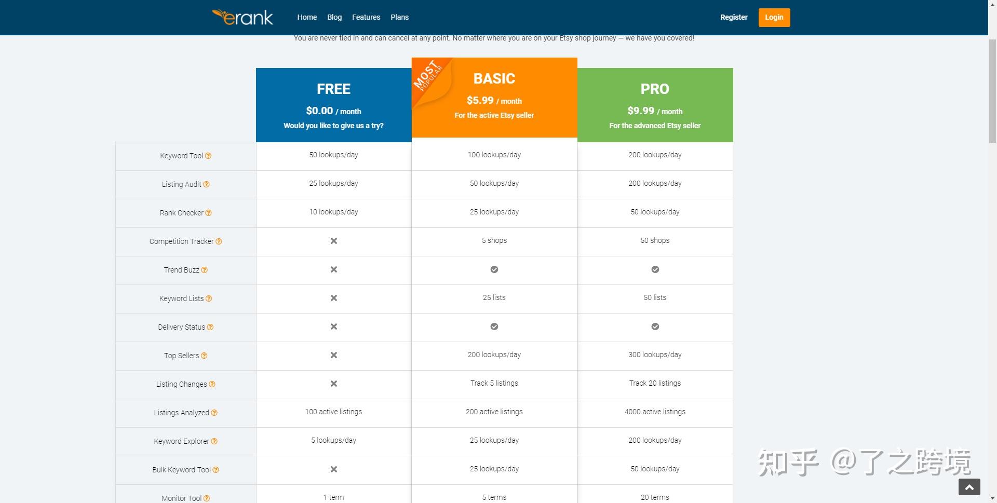Click Free plan X in Listing Changes row
Image resolution: width=997 pixels, height=503 pixels.
click(x=334, y=384)
